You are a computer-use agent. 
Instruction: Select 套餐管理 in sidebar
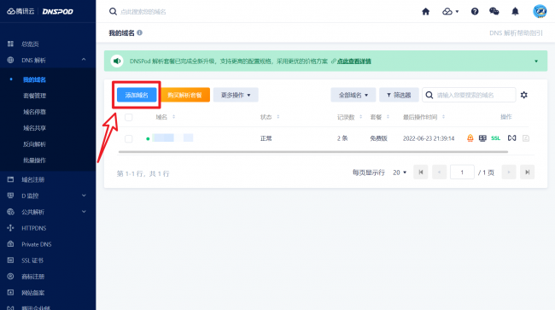click(34, 96)
